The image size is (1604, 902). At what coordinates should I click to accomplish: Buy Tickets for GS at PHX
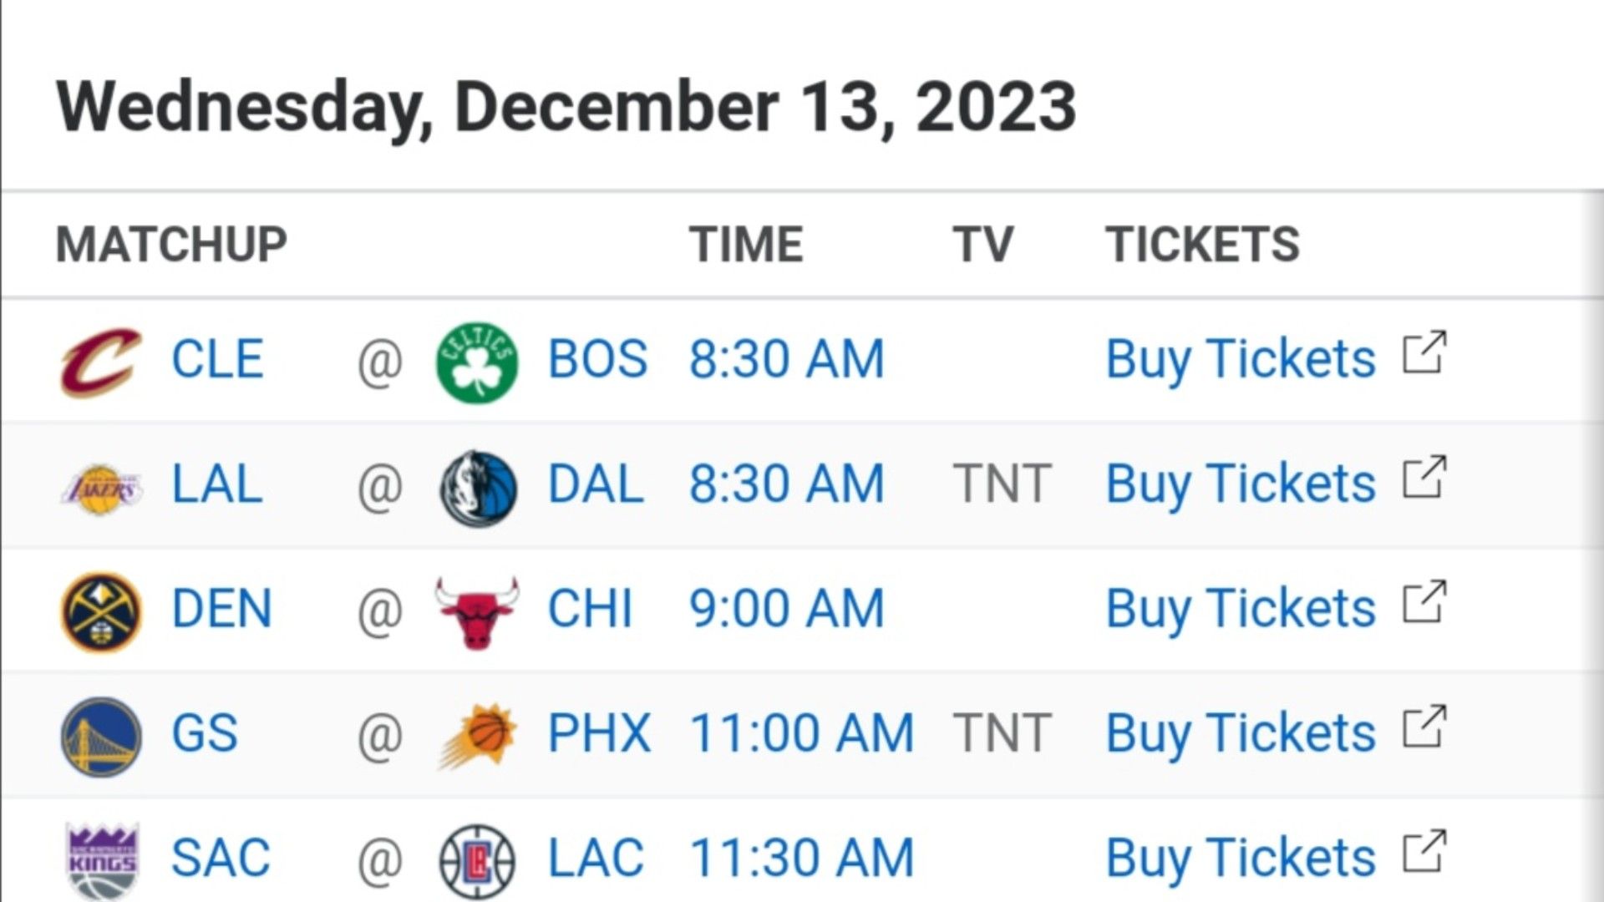[1241, 734]
